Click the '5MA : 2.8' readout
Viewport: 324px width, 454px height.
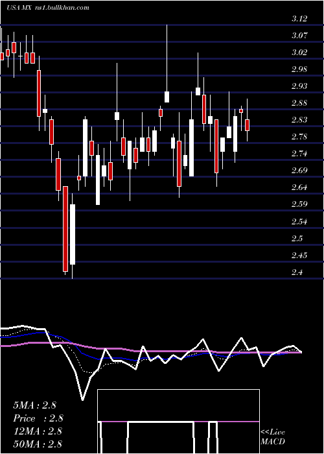click(34, 405)
